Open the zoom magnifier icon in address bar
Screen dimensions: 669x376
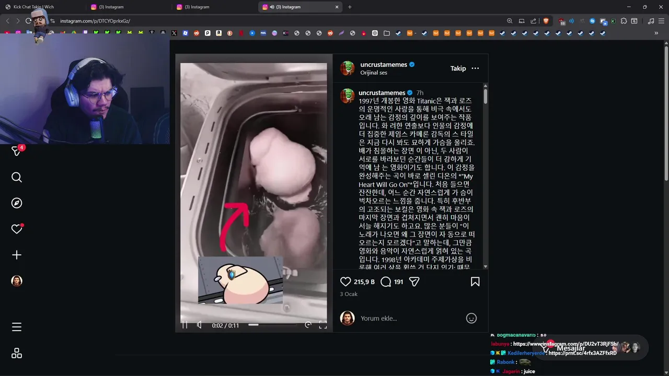coord(510,21)
